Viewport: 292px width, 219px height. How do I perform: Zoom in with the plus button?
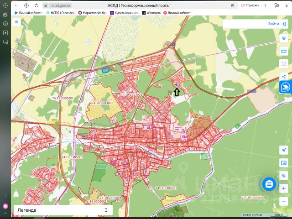pyautogui.click(x=284, y=188)
